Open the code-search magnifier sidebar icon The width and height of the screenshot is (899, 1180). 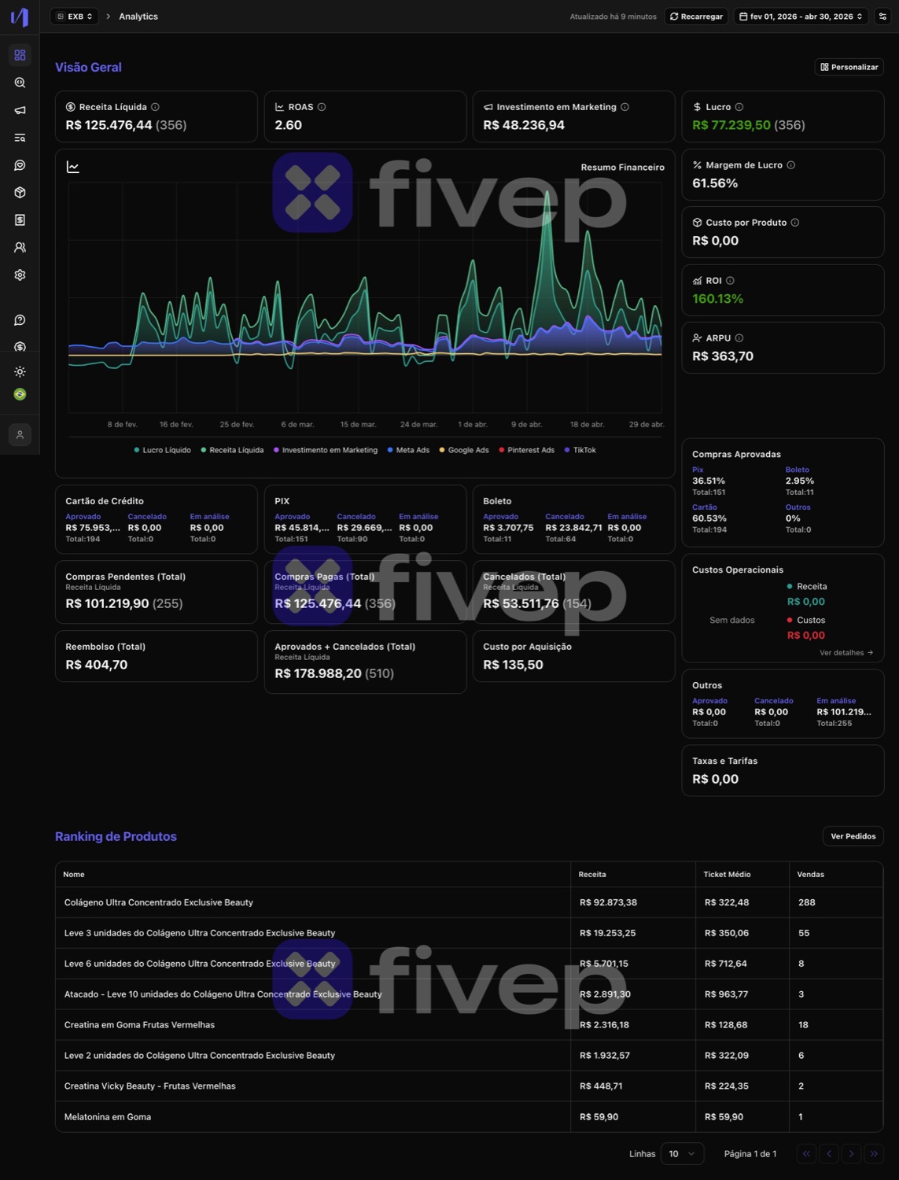20,83
